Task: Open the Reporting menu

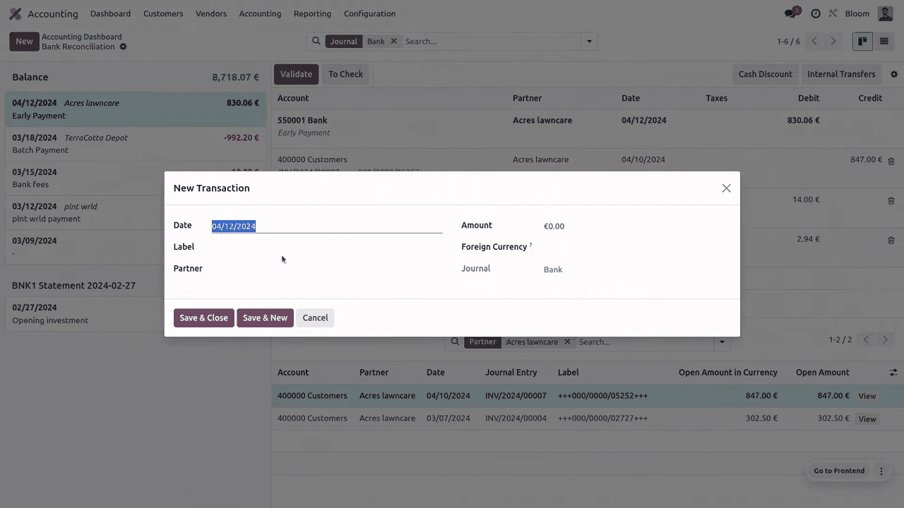Action: 312,13
